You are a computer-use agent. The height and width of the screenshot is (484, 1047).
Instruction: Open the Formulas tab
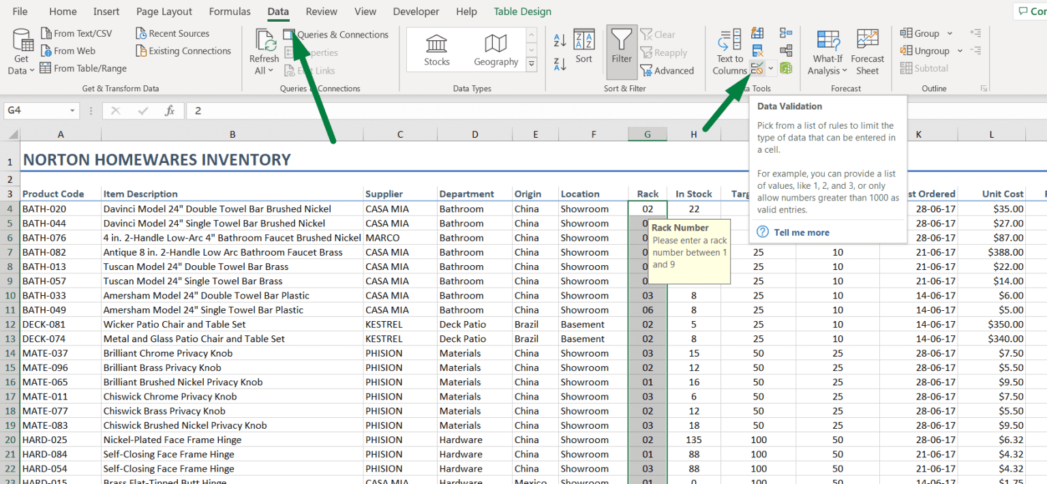[230, 12]
